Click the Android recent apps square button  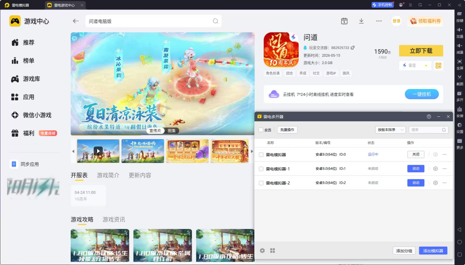[460, 254]
